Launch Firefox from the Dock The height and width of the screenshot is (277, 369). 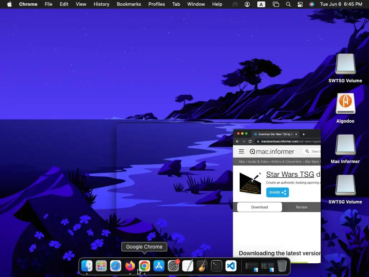click(x=130, y=266)
